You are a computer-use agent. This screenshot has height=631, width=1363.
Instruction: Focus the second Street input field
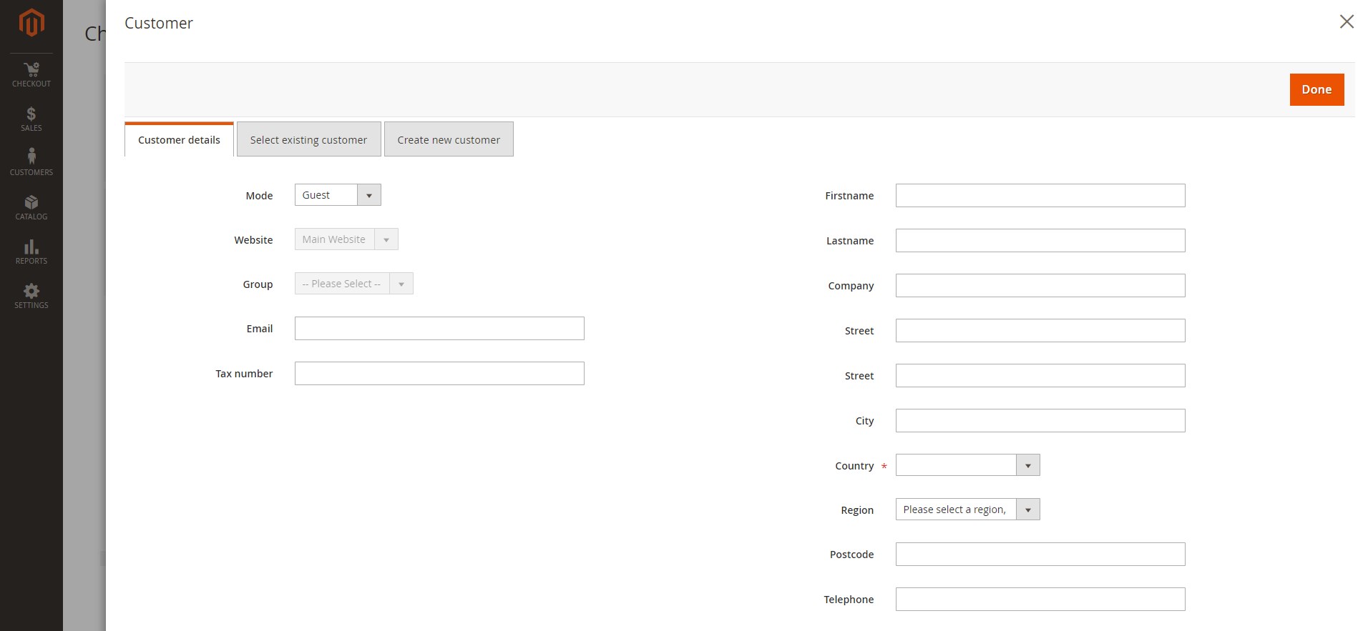[x=1040, y=376]
